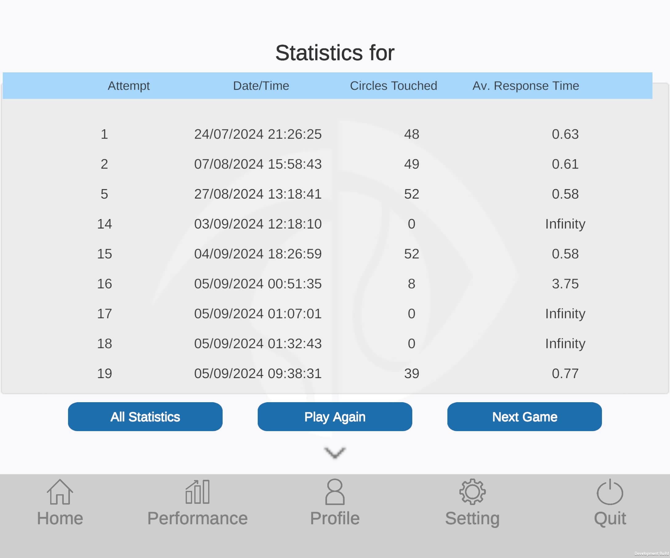Go to Next Game

coord(524,417)
